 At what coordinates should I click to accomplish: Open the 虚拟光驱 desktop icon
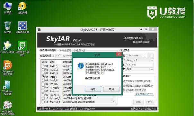click(22, 8)
